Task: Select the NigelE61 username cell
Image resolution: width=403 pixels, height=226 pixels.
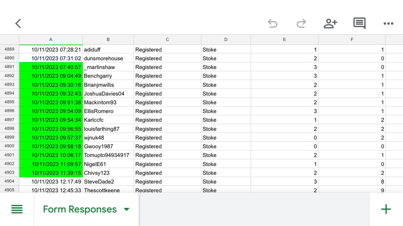Action: [108, 164]
